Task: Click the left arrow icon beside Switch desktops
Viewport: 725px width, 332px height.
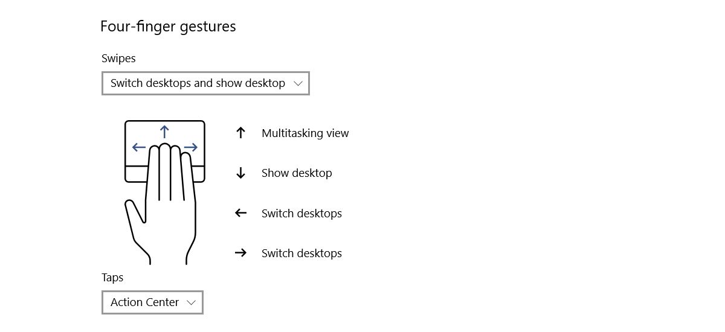Action: (240, 213)
